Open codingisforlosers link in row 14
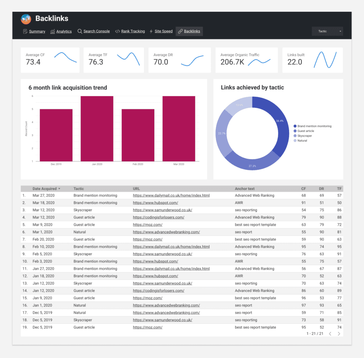 coord(158,291)
